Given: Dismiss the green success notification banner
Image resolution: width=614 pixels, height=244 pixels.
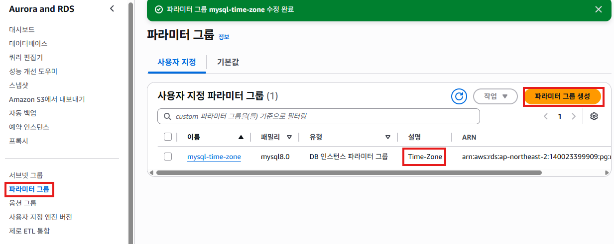Looking at the screenshot, I should point(599,9).
